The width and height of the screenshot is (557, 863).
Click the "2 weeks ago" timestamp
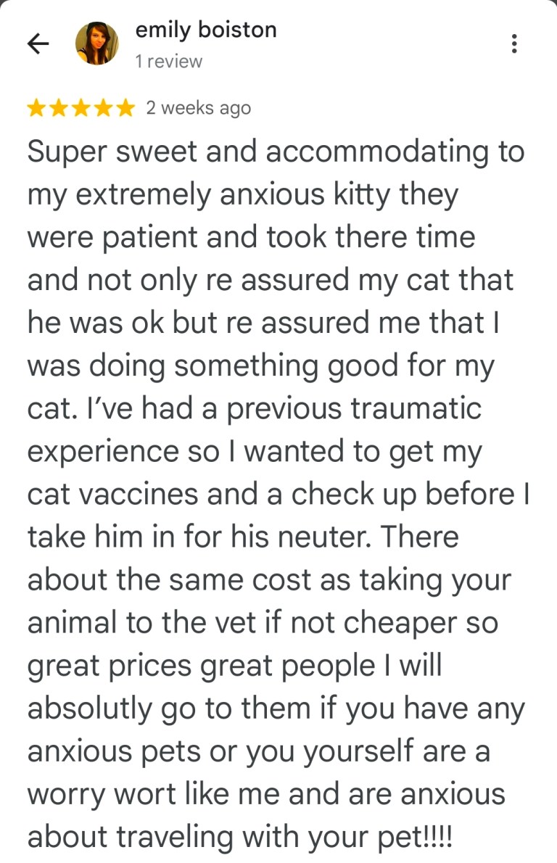point(198,109)
